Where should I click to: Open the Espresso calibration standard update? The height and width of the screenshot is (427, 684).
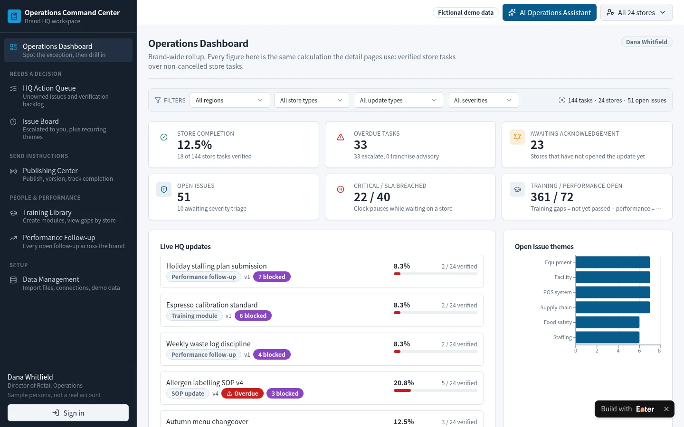[322, 310]
